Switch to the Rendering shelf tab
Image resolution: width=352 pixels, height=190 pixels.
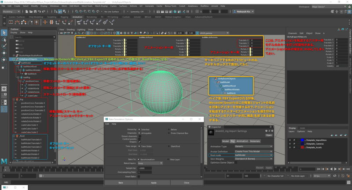pyautogui.click(x=92, y=17)
